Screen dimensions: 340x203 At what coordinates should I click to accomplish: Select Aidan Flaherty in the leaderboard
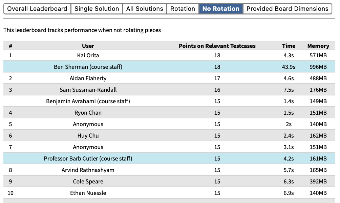[88, 78]
